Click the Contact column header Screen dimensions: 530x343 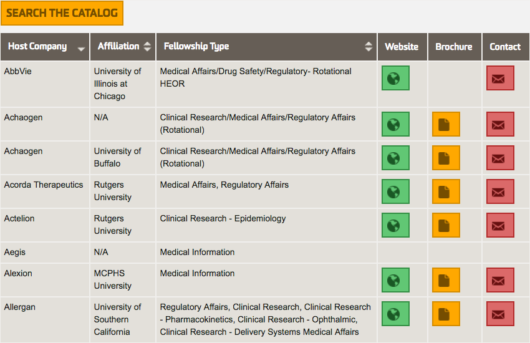tap(506, 47)
